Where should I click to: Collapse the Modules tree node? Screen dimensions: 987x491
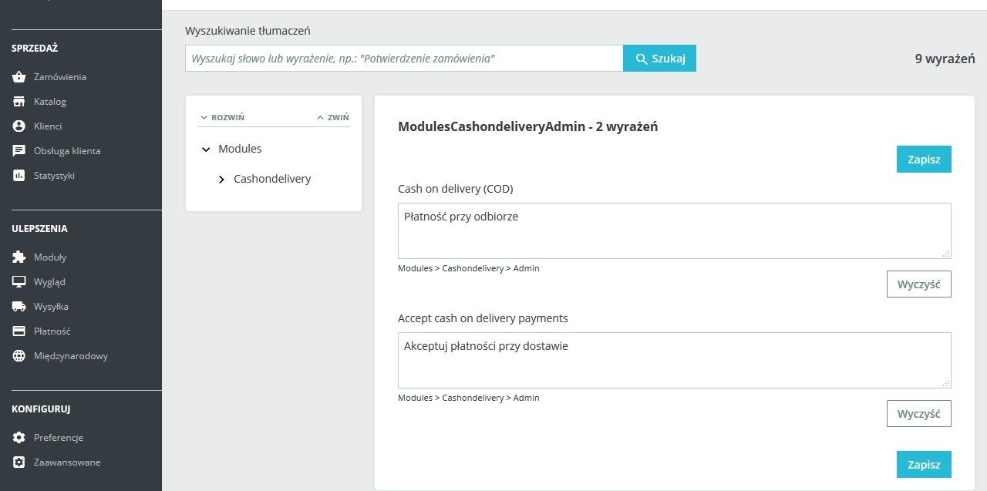206,149
